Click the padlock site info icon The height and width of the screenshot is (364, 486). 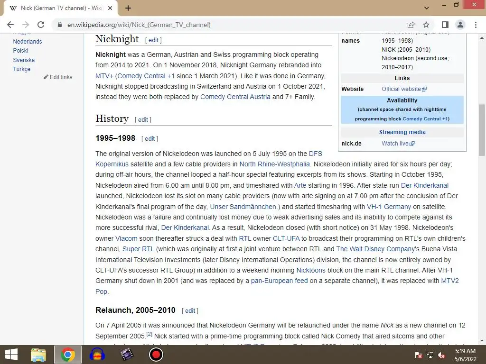(x=60, y=25)
